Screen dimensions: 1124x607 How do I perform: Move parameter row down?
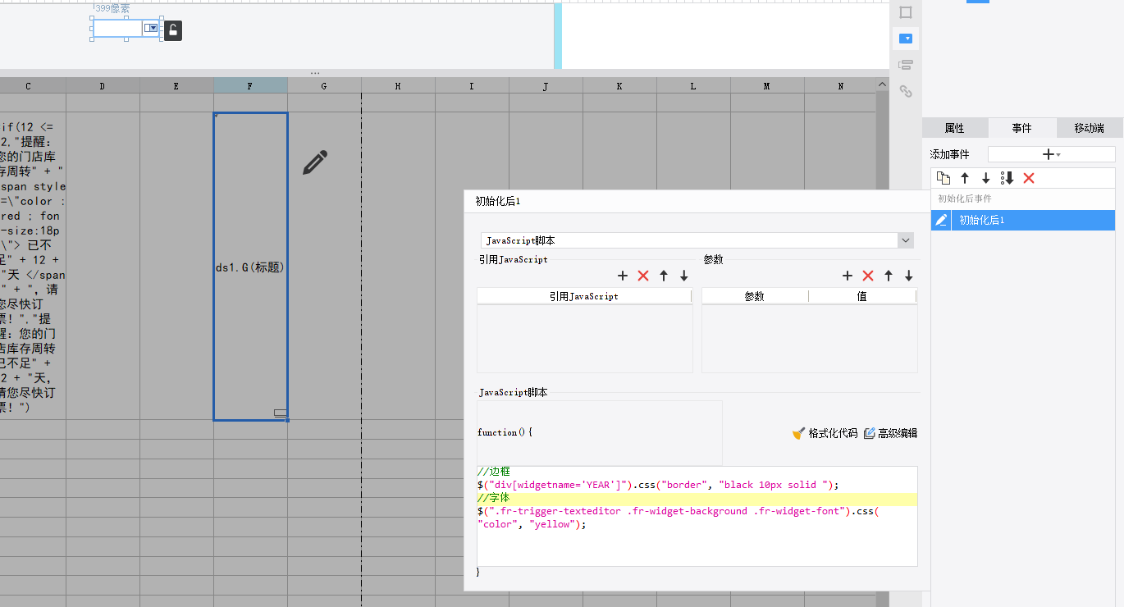[x=909, y=276]
